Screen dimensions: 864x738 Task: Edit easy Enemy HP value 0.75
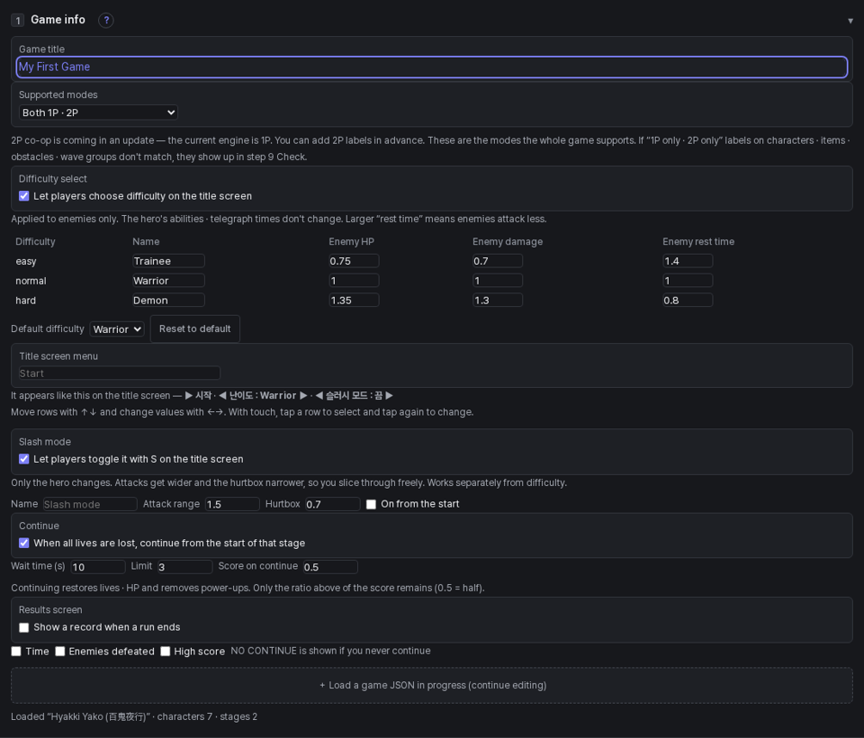(x=354, y=261)
